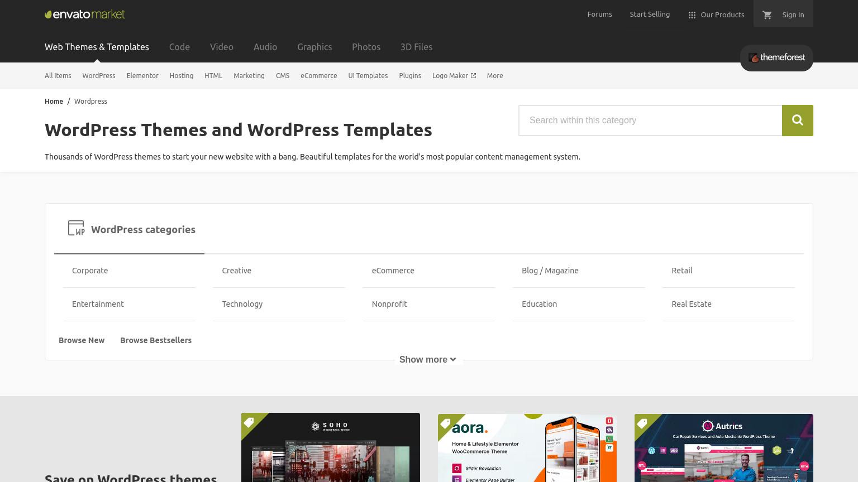Click the sale tag on Aora theme
This screenshot has height=482, width=858.
(x=446, y=423)
